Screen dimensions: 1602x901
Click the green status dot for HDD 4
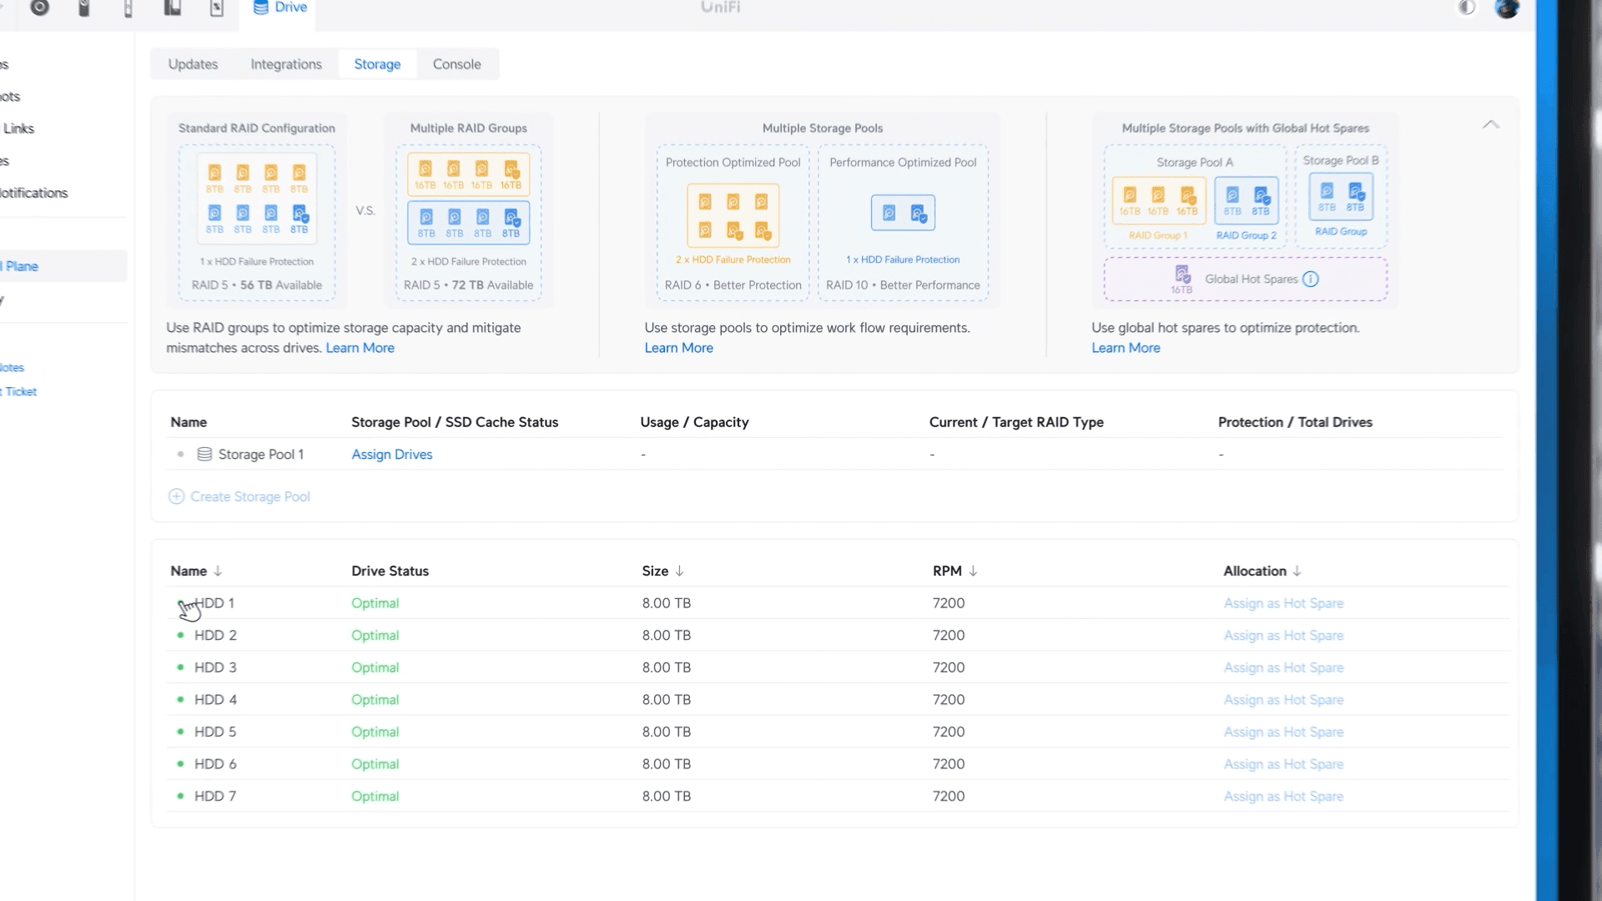pos(180,699)
